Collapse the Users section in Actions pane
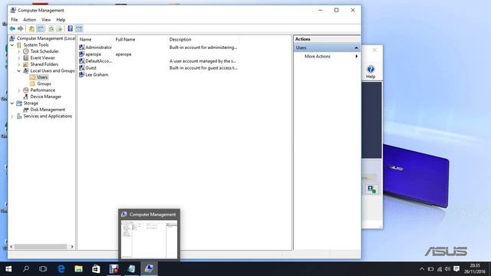The width and height of the screenshot is (491, 276). pos(356,48)
